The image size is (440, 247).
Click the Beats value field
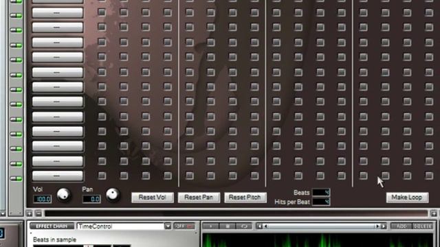pos(321,192)
